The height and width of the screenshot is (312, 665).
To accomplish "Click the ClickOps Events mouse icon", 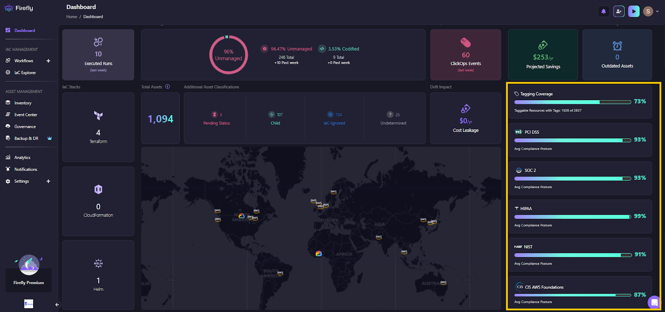I will pyautogui.click(x=465, y=42).
